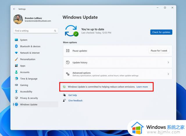
Task: Switch to the Apps section
Action: point(23,66)
